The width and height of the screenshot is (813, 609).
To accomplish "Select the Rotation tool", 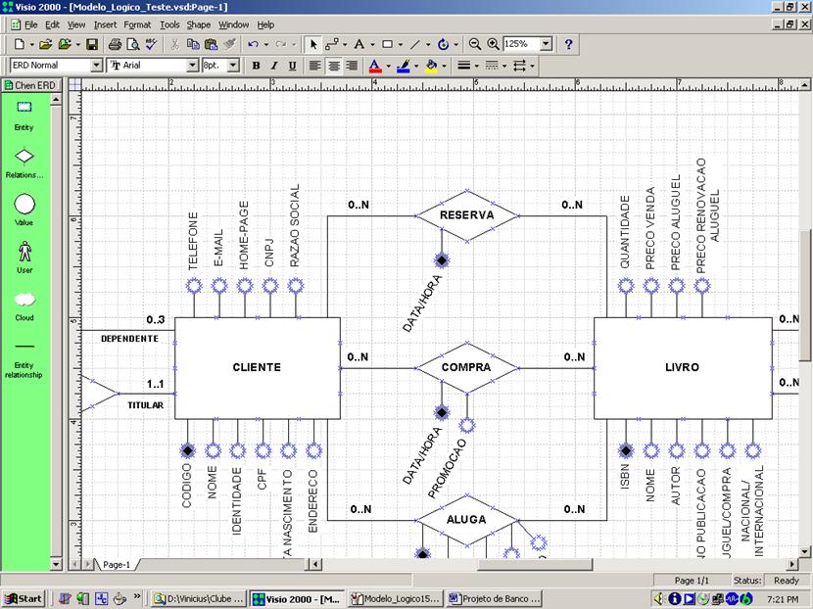I will tap(444, 44).
